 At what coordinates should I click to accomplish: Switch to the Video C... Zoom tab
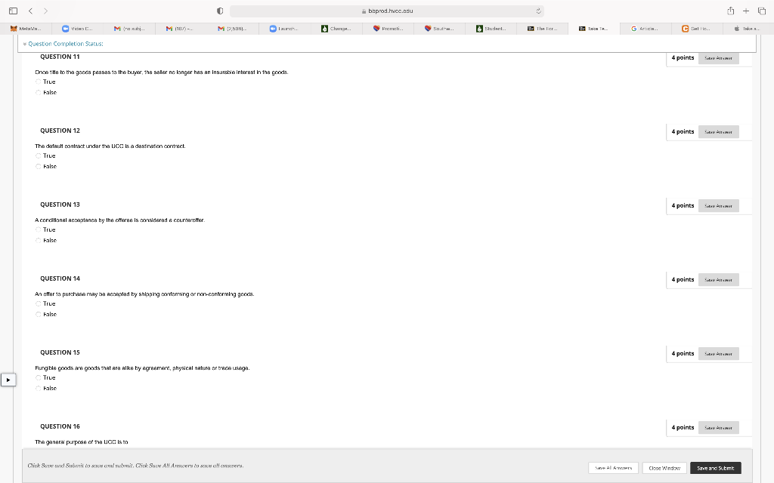coord(78,29)
